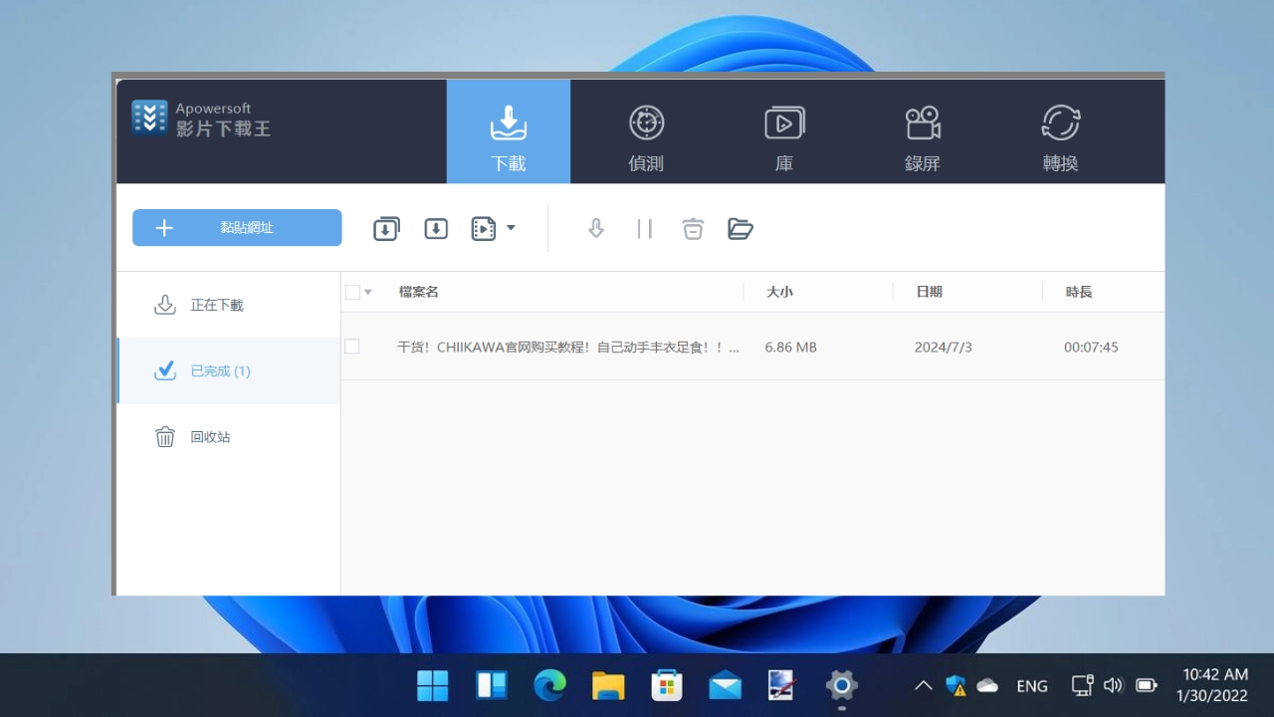Open Widgets from the taskbar
The width and height of the screenshot is (1274, 717).
pyautogui.click(x=492, y=685)
